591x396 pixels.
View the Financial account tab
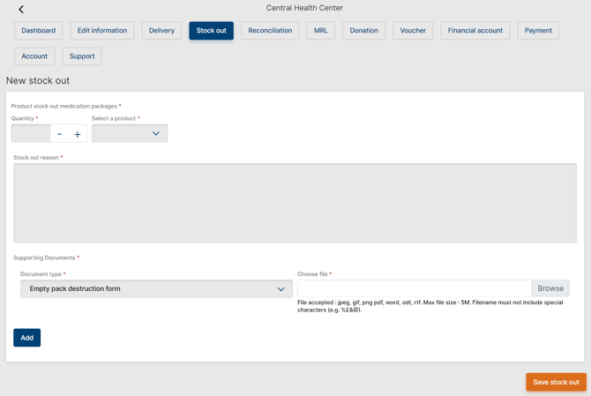tap(475, 31)
